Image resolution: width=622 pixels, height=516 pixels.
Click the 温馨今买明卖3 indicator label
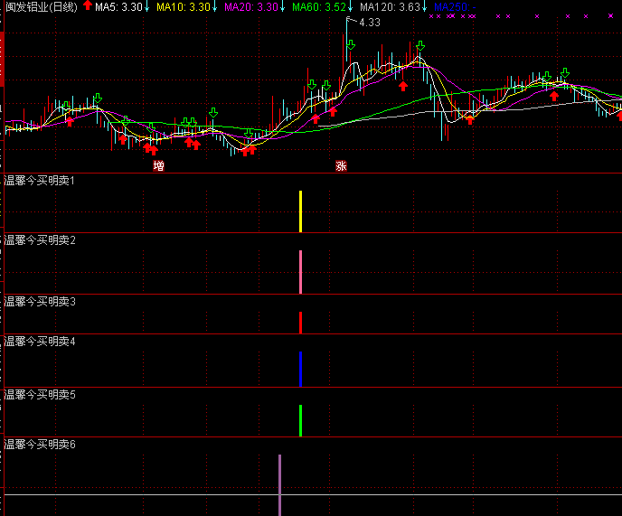pos(39,302)
